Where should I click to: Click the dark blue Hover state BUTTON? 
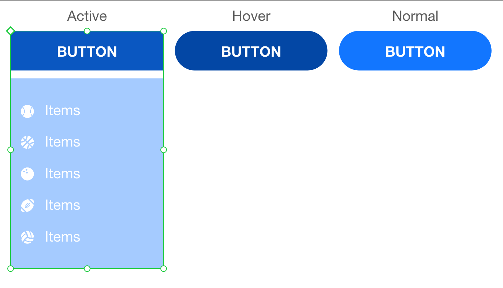(x=251, y=51)
